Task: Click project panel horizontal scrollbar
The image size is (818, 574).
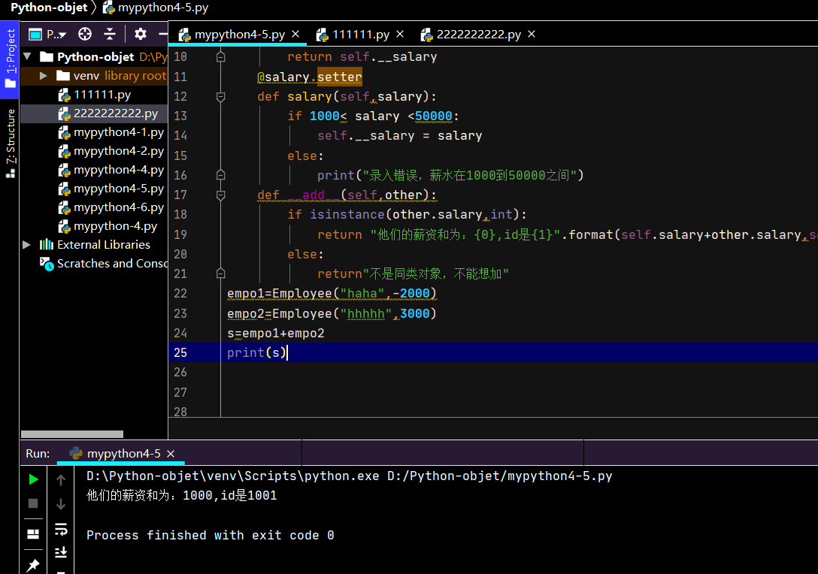Action: coord(72,434)
